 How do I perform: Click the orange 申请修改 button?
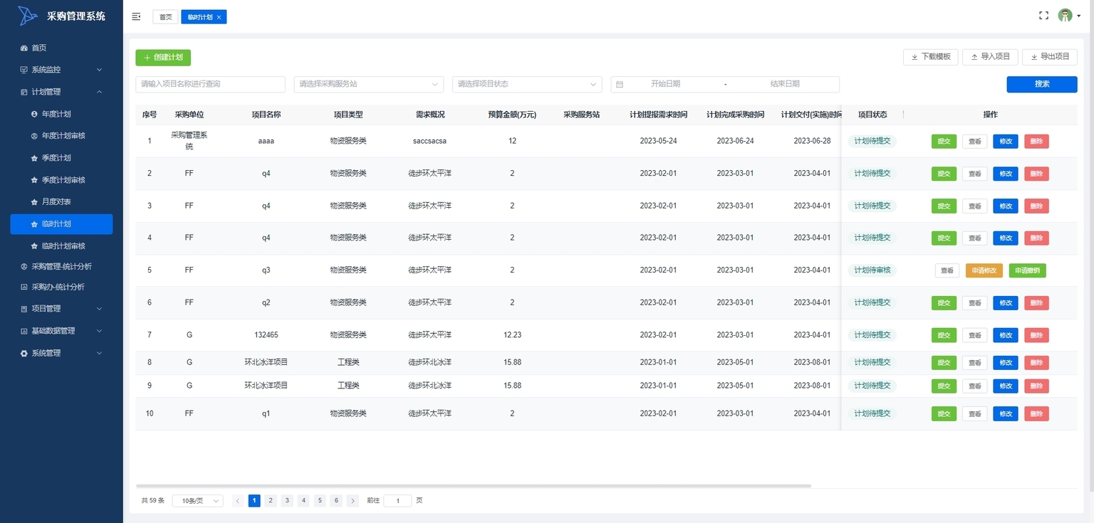(x=984, y=270)
